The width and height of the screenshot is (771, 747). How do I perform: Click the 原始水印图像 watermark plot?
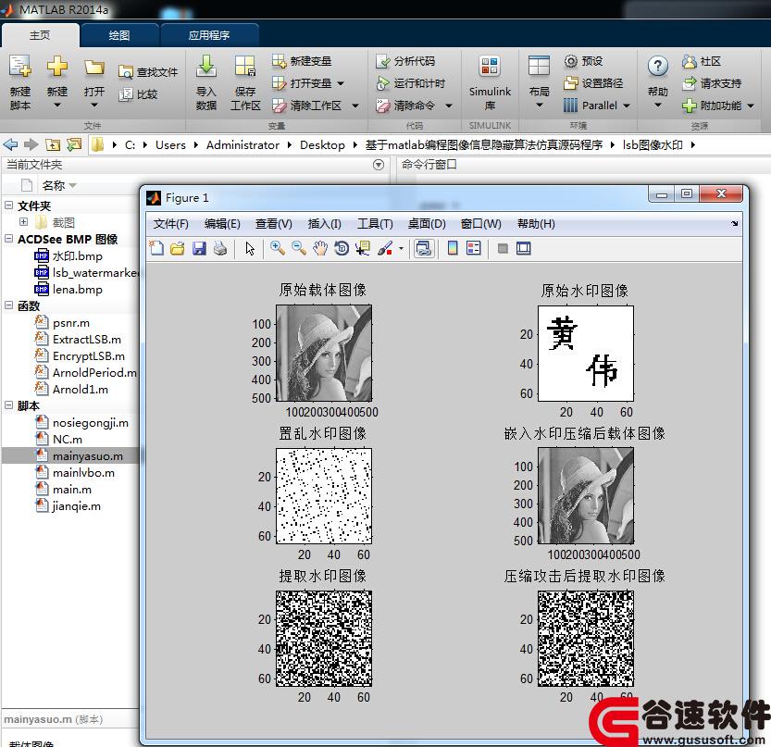tap(585, 353)
